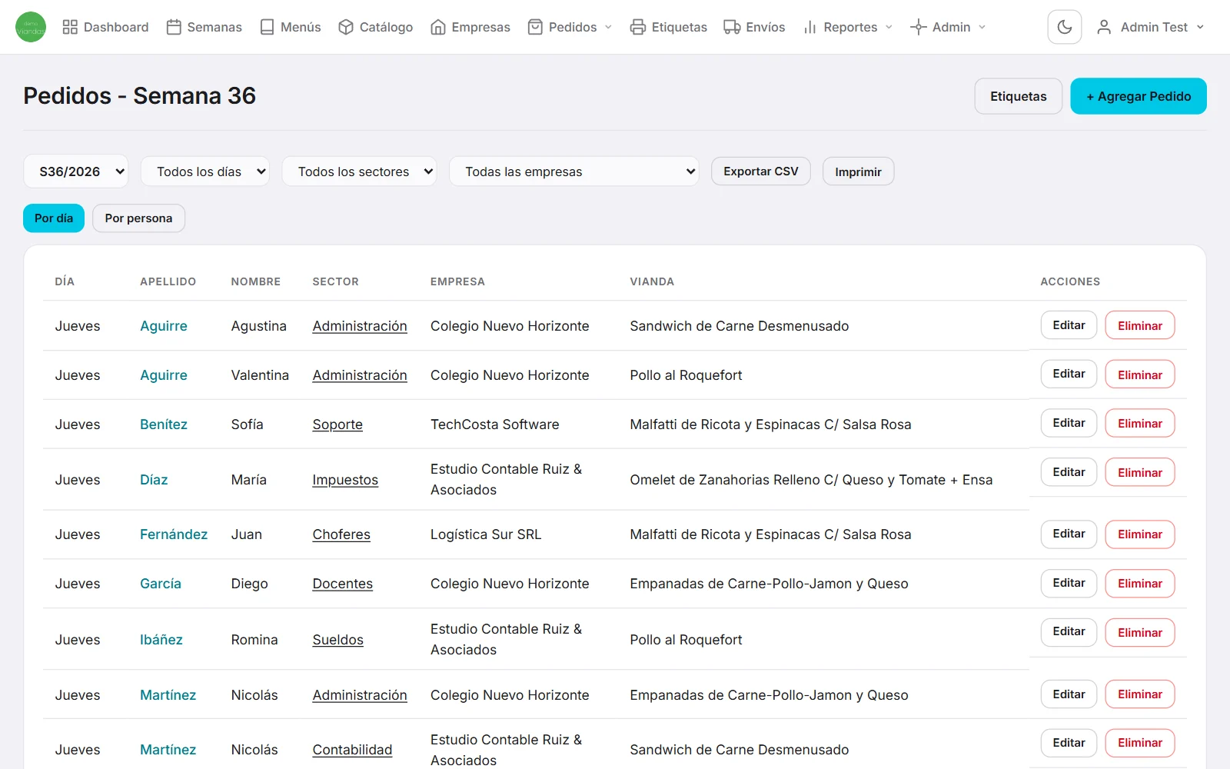Open the Todas las empresas dropdown
1230x769 pixels.
coord(573,171)
